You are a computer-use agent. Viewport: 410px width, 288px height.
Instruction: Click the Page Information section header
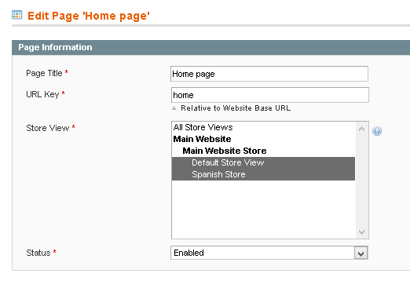[210, 47]
